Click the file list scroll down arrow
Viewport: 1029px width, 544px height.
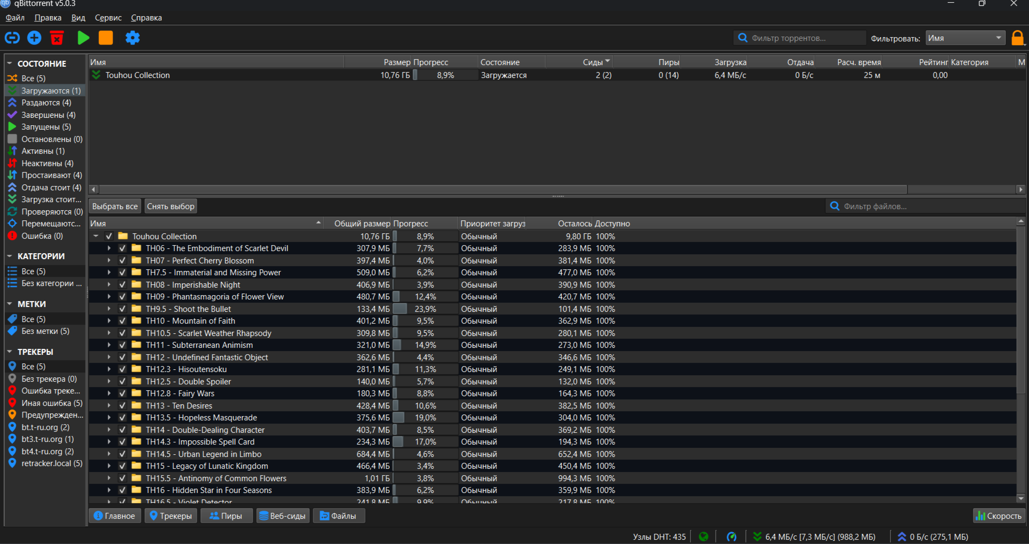(1020, 499)
